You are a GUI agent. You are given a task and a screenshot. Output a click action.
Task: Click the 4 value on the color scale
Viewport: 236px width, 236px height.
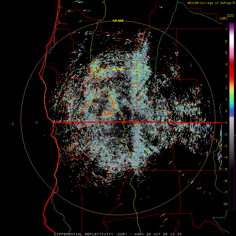[226, 65]
